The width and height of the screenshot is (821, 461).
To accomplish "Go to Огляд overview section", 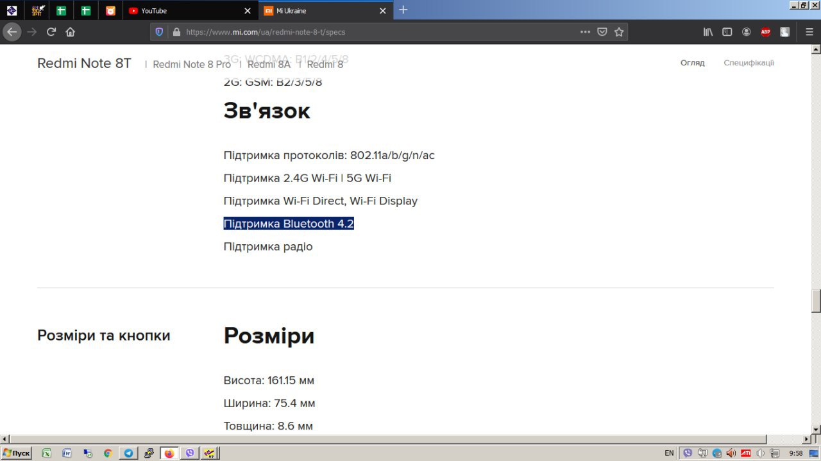I will [x=693, y=63].
